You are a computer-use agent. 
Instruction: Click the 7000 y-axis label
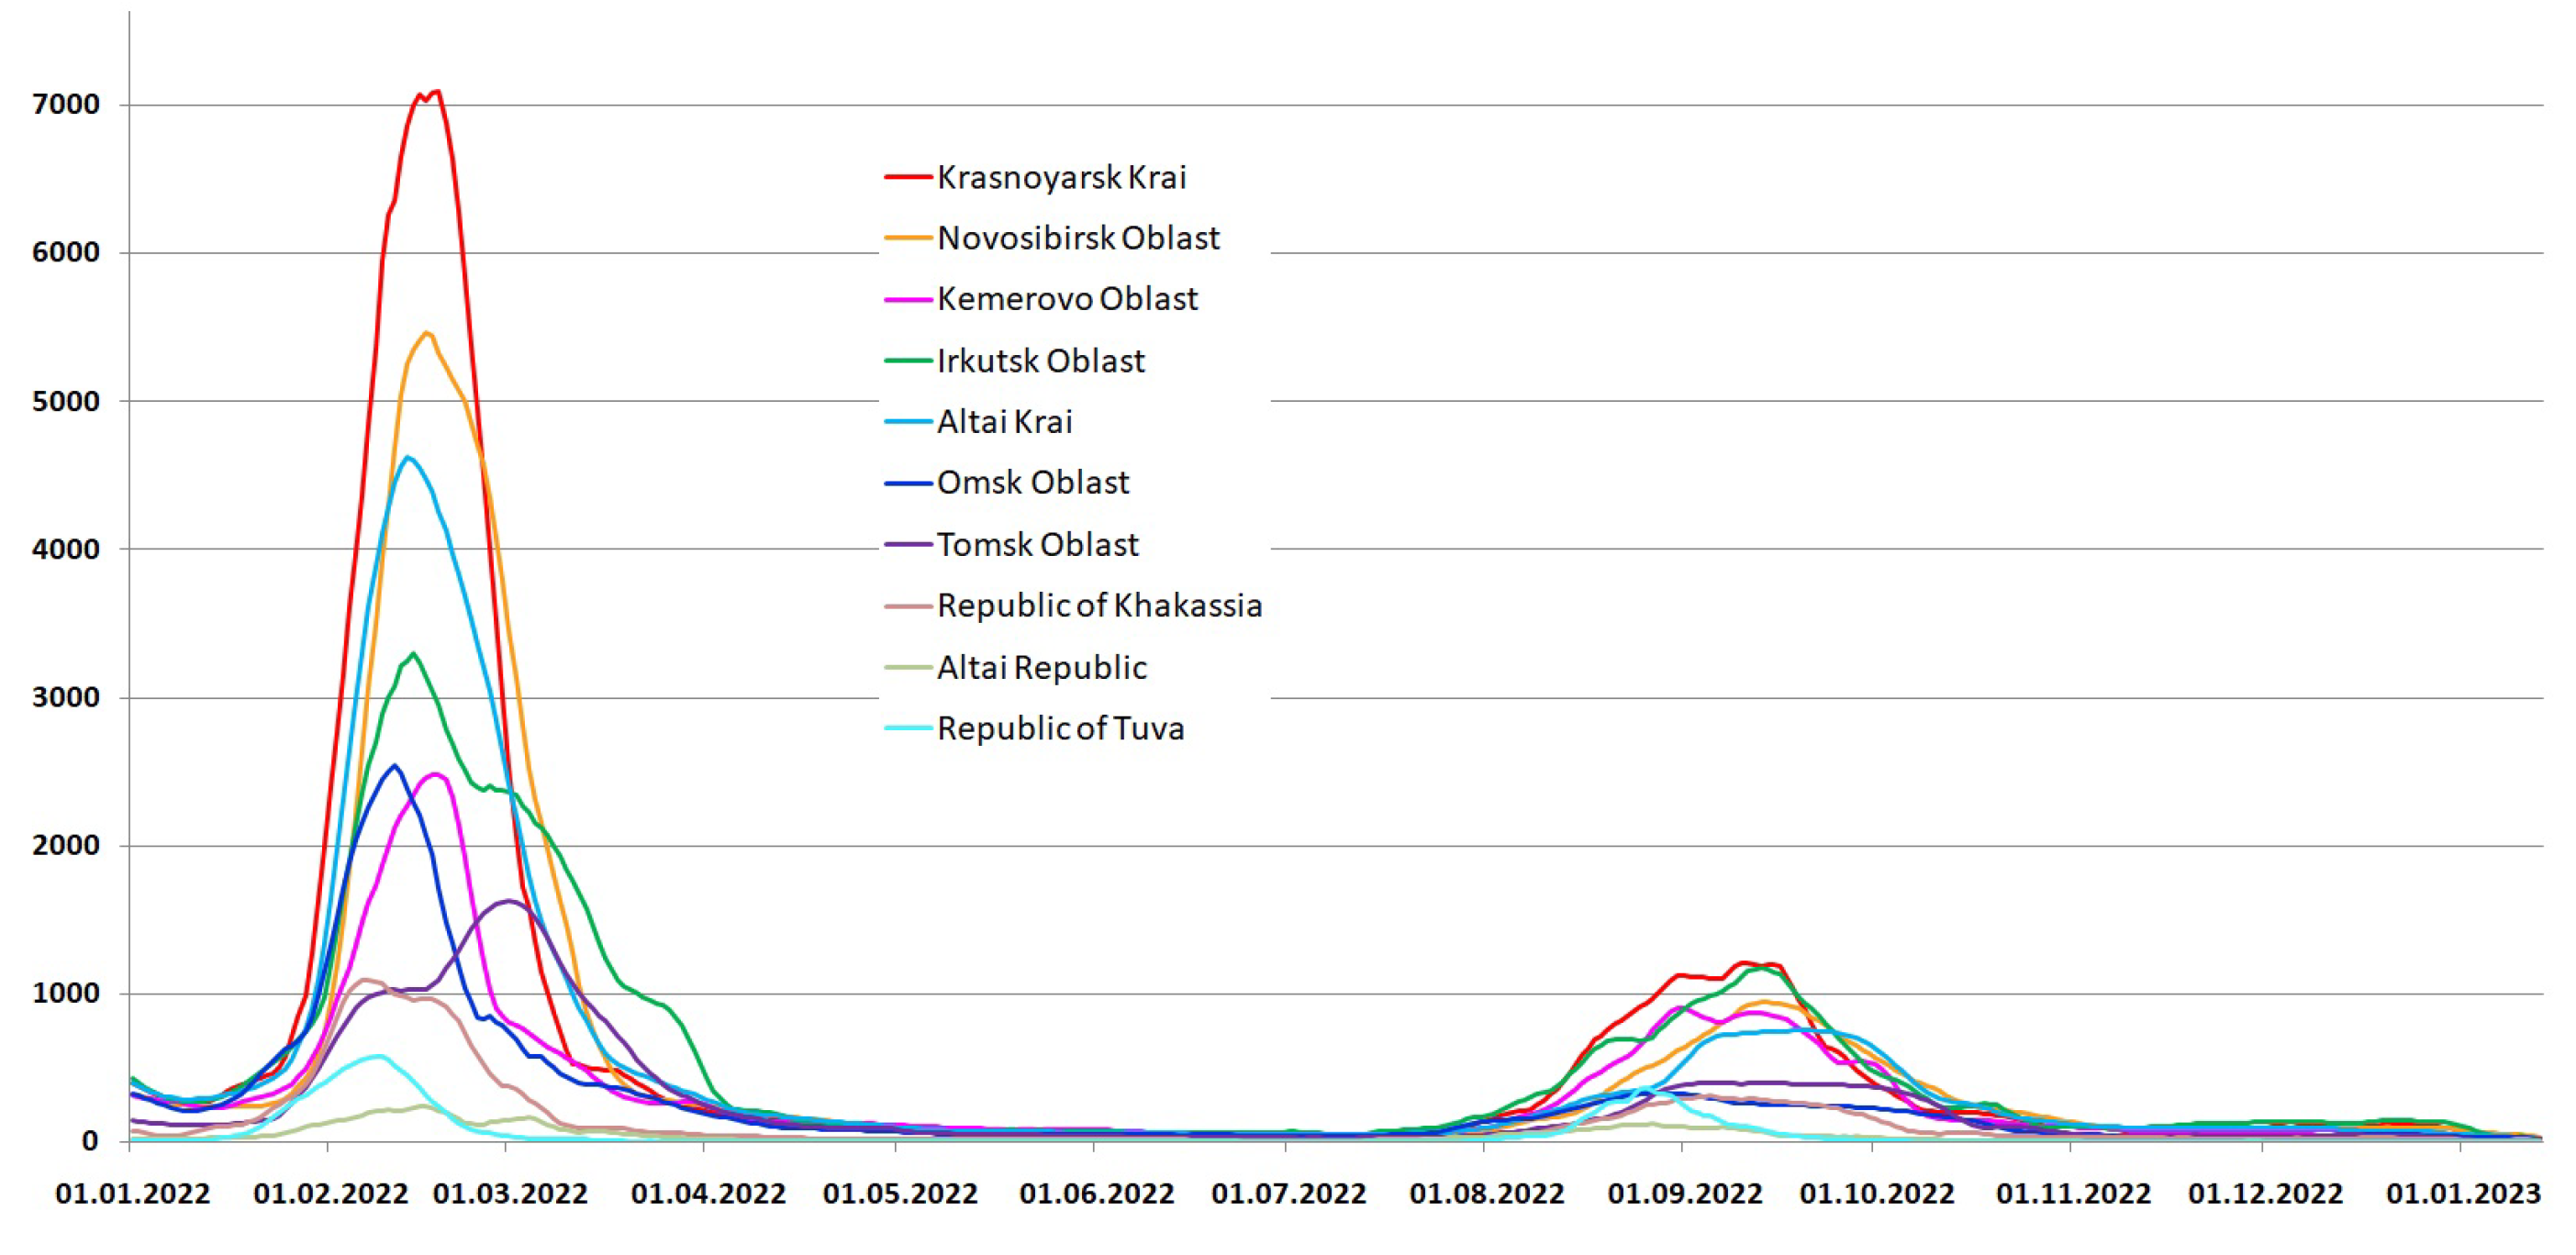click(x=66, y=105)
